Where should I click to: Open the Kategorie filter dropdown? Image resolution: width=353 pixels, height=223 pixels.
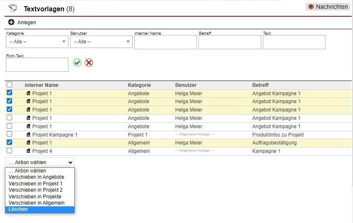tap(37, 42)
